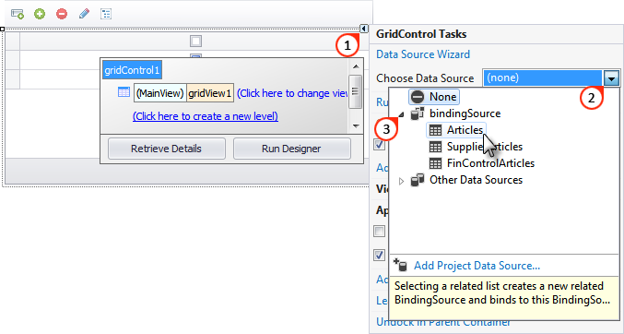Click the pencil edit toolbar icon
The image size is (624, 334).
coord(84,14)
